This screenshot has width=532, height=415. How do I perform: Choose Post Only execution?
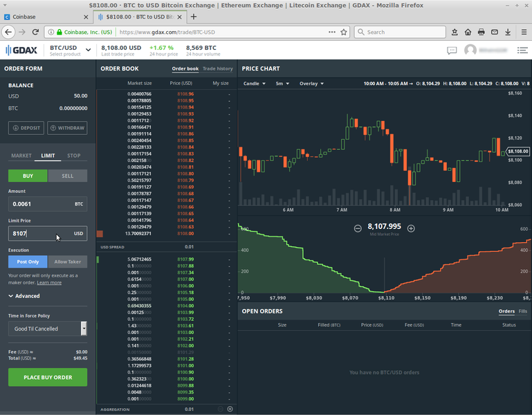28,261
